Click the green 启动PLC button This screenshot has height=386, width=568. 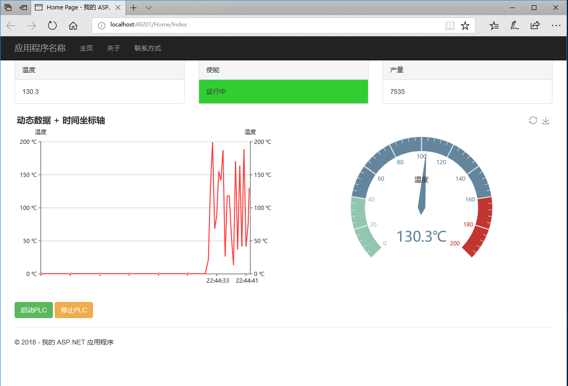point(33,310)
